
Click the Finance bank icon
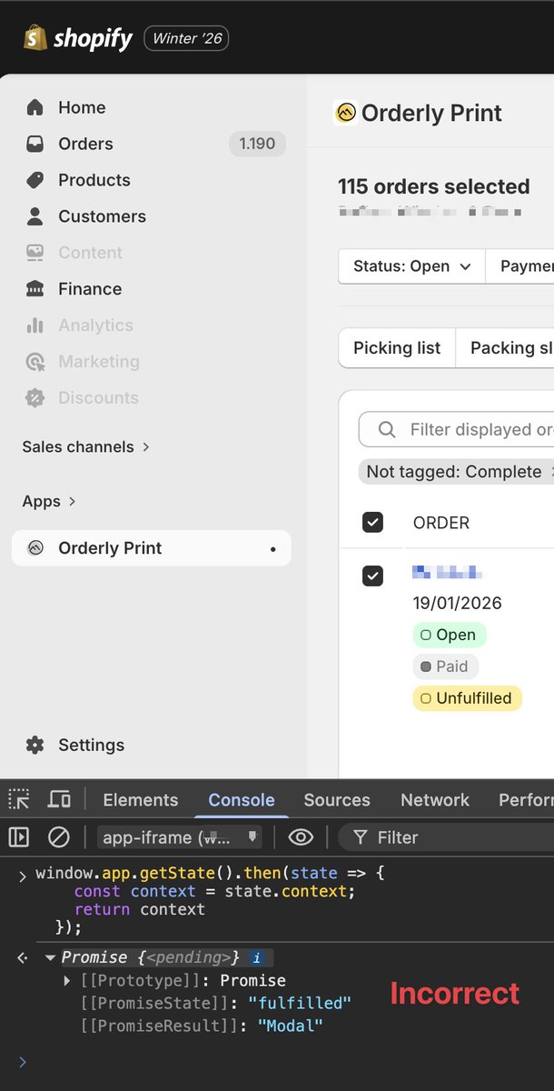(x=35, y=289)
